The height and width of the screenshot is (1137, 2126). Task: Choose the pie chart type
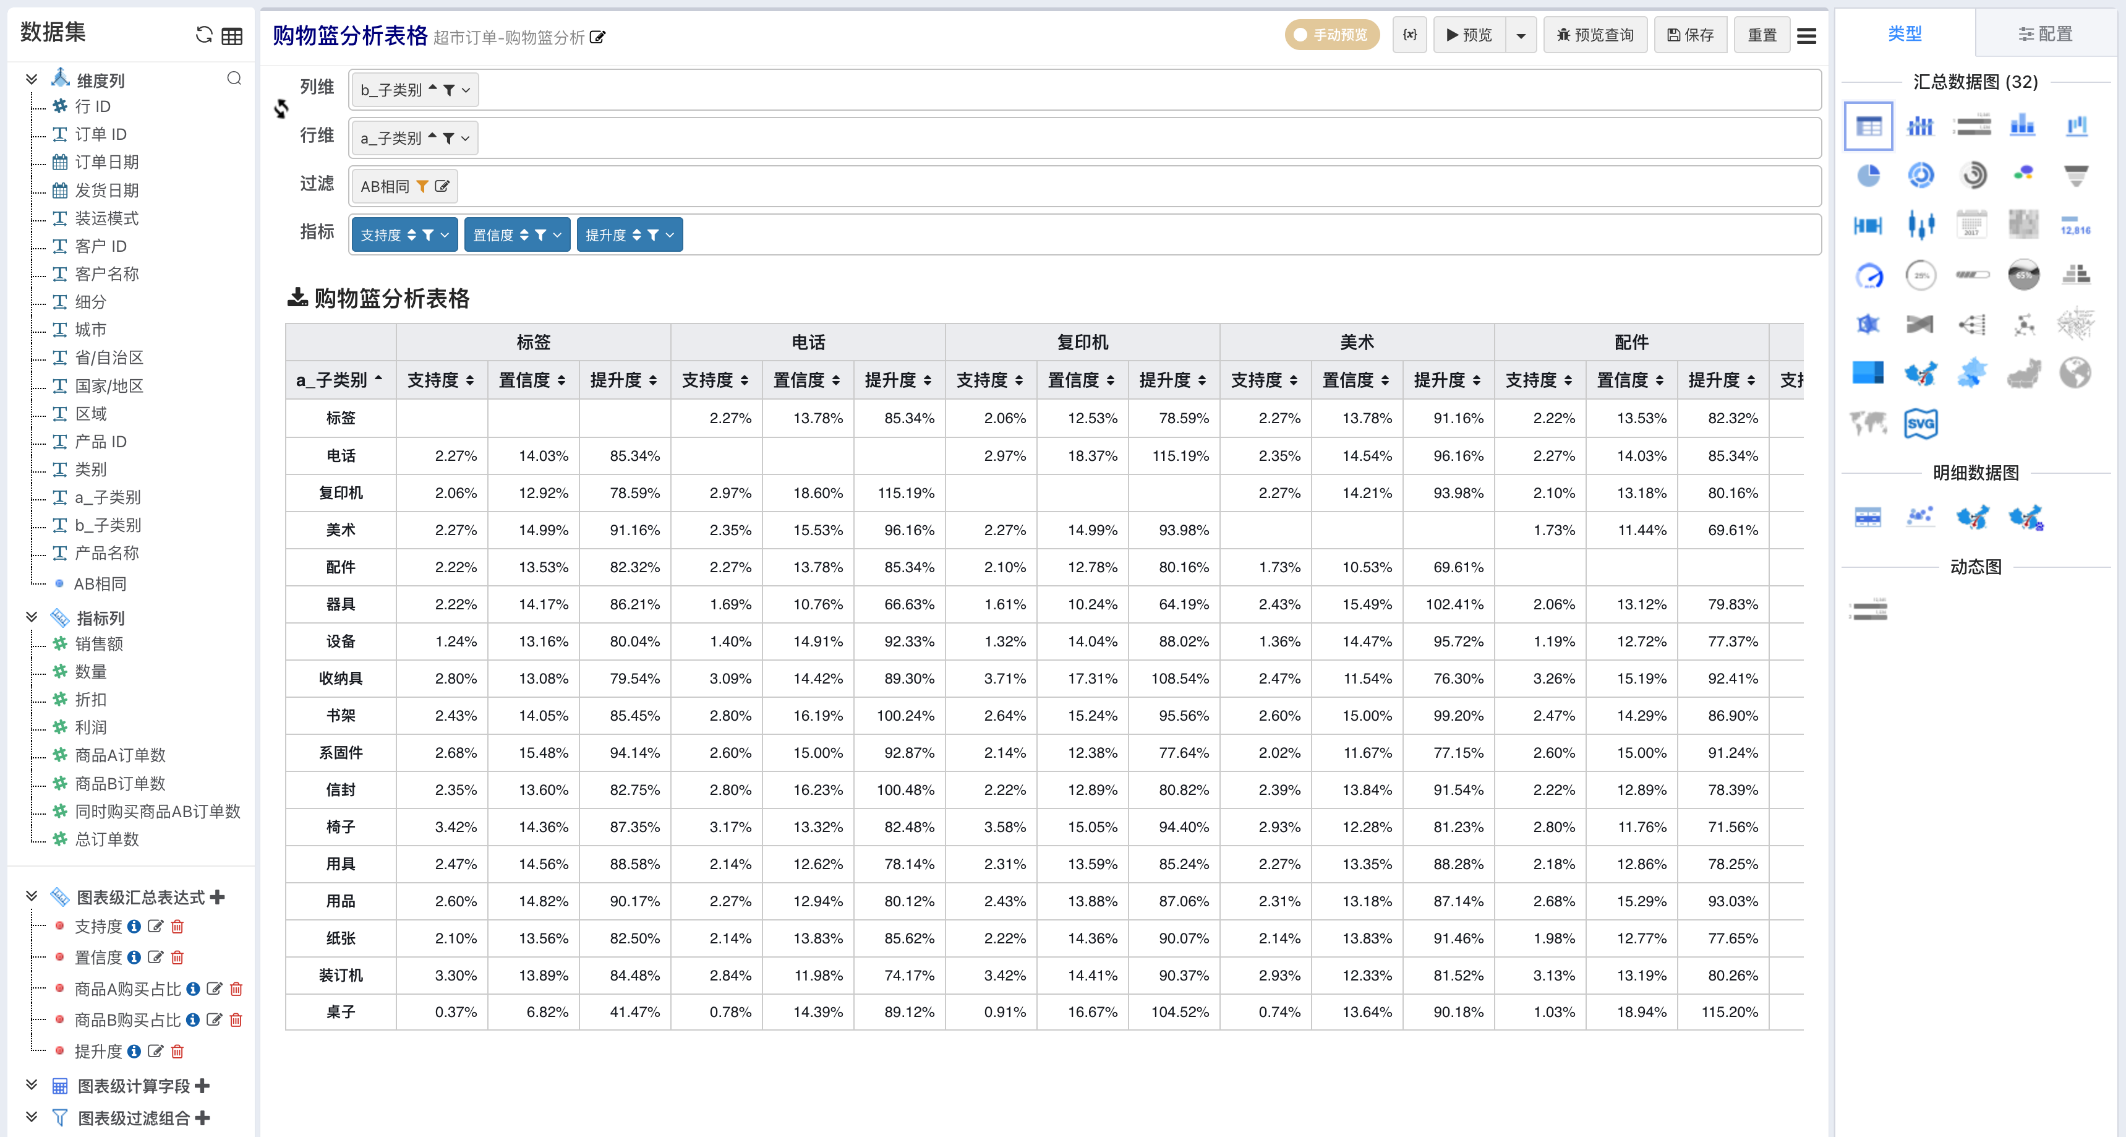click(1868, 175)
